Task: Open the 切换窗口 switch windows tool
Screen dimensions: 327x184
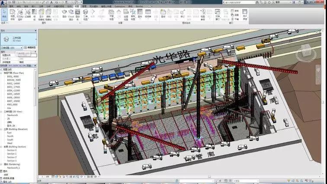Action: pos(218,15)
